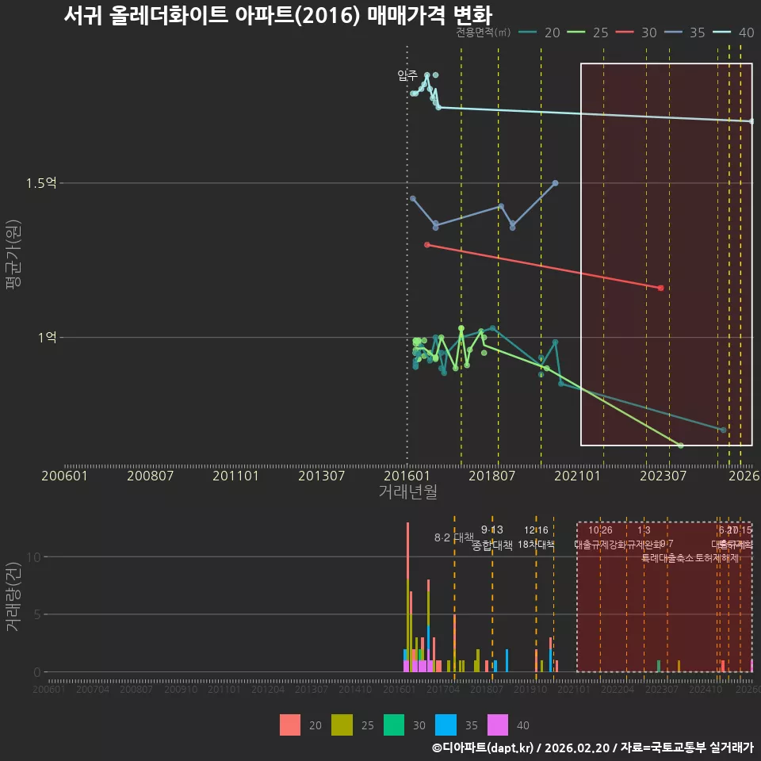Viewport: 761px width, 761px height.
Task: Click the 40 violet bar legend swatch
Action: click(x=498, y=725)
